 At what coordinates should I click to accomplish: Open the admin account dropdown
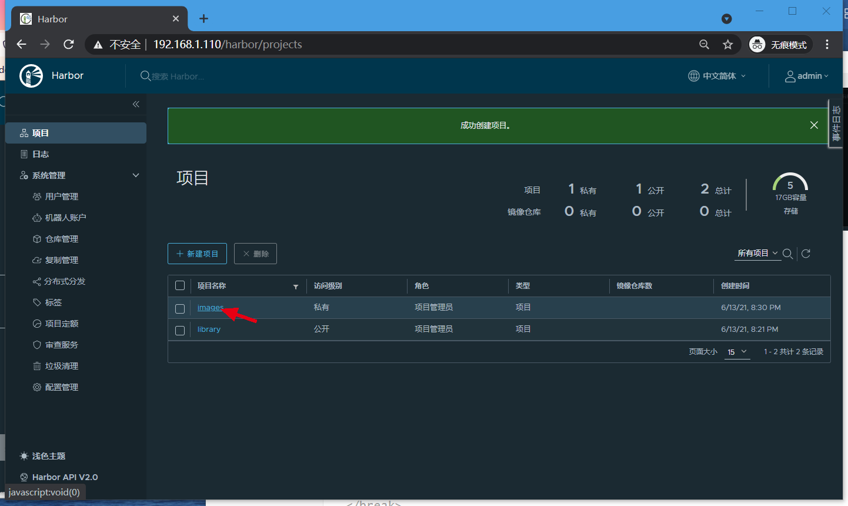807,76
